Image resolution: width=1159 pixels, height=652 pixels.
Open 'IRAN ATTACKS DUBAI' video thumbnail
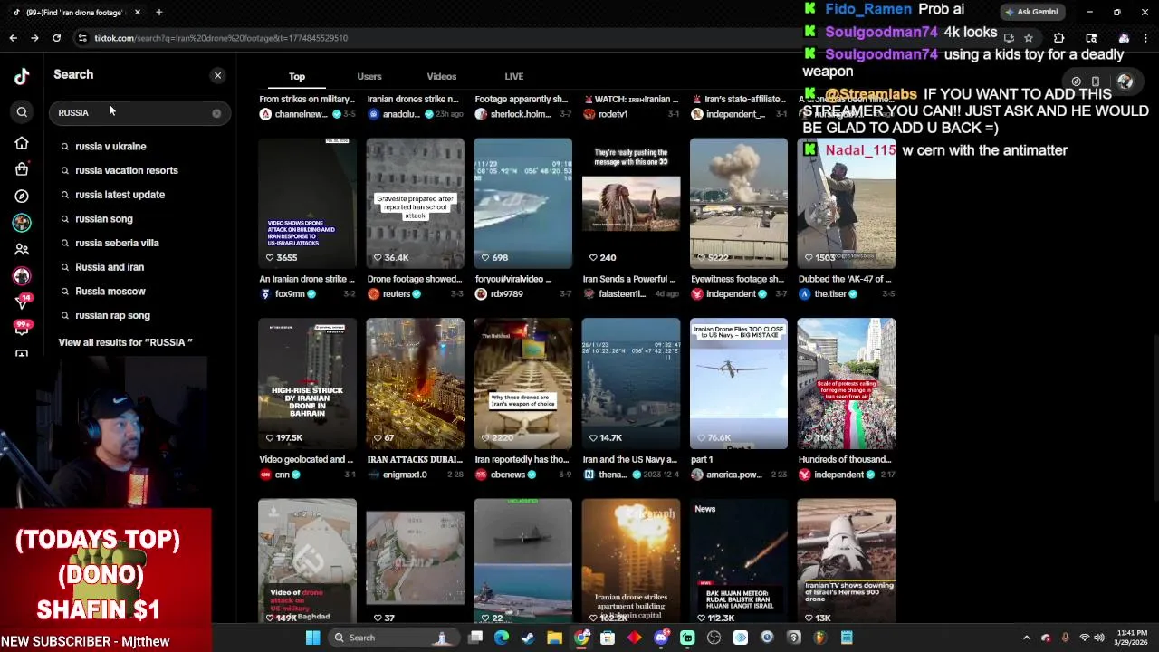tap(415, 384)
